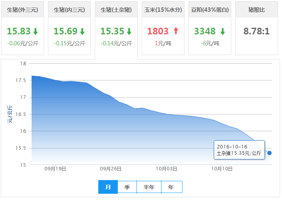Click the down arrow next to 15.69
Image resolution: width=282 pixels, height=200 pixels.
[x=82, y=31]
